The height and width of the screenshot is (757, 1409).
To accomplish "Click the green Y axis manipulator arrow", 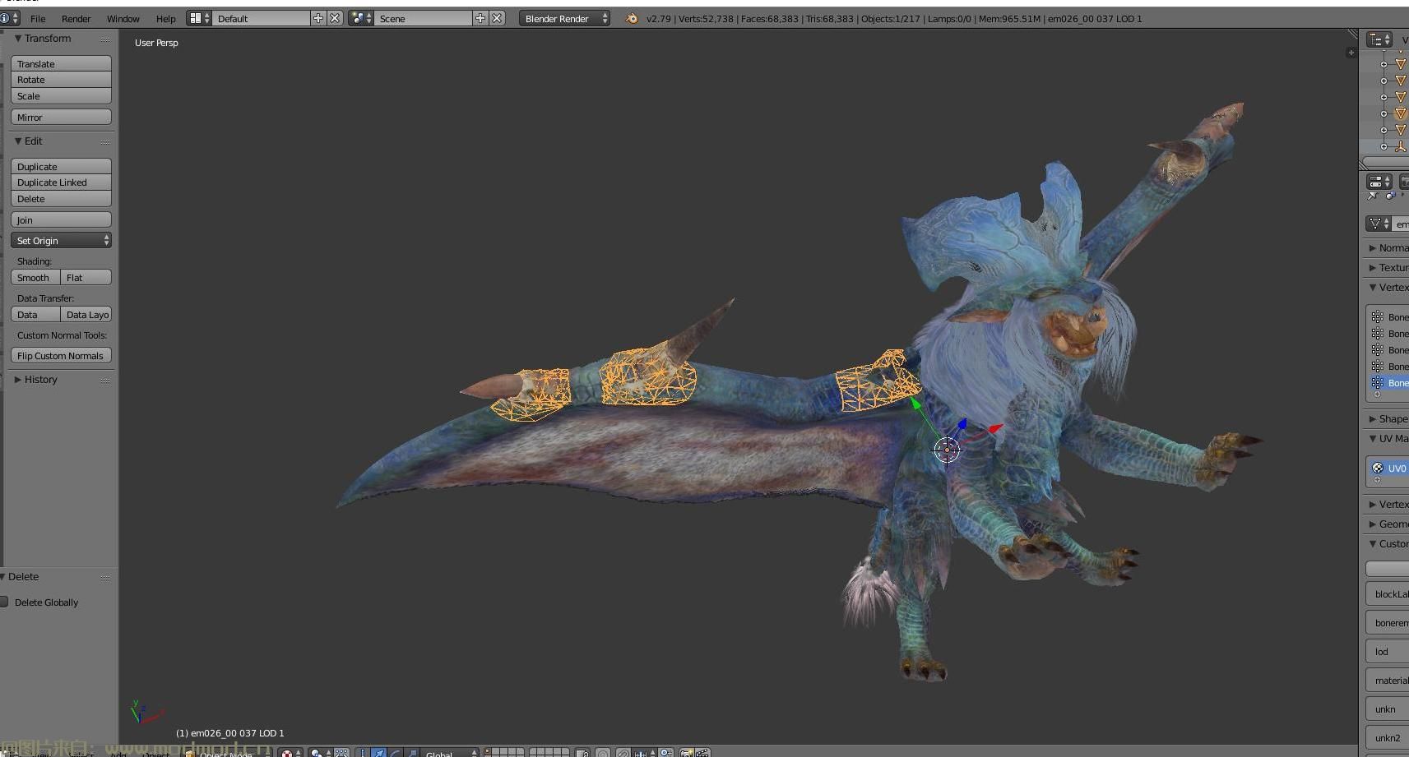I will (x=915, y=404).
